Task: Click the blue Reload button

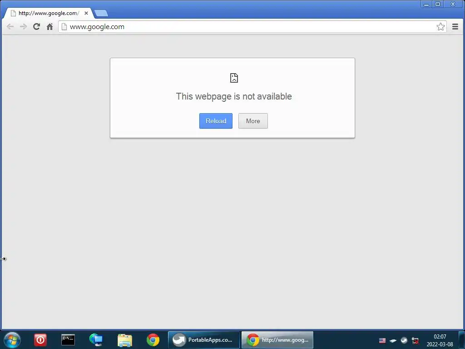Action: (x=216, y=121)
